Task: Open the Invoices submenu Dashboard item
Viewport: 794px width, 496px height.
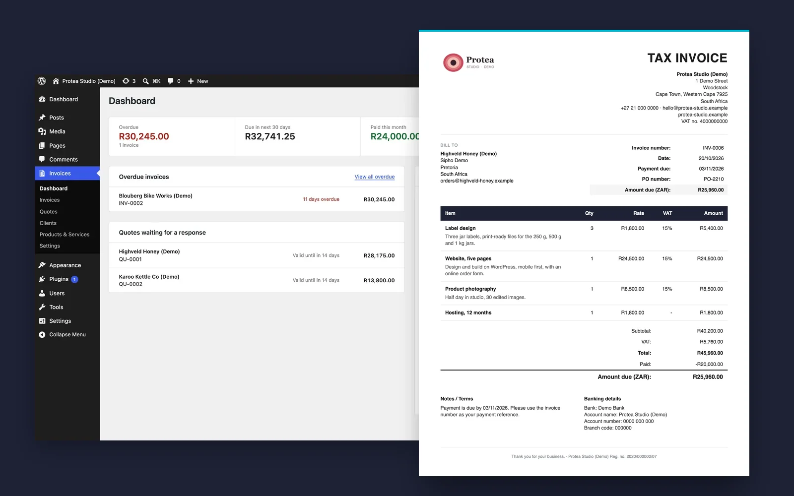Action: [54, 188]
